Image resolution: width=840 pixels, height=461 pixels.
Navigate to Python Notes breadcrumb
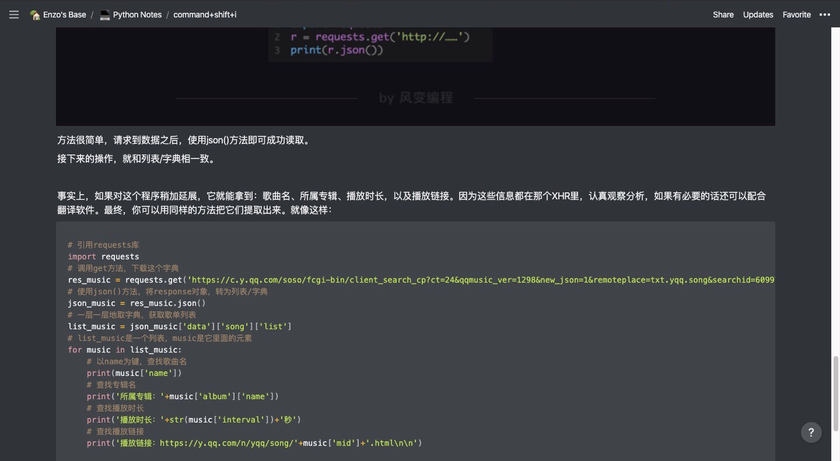click(x=137, y=15)
